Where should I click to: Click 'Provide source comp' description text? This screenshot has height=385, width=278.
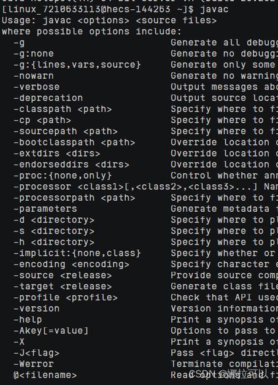point(224,276)
